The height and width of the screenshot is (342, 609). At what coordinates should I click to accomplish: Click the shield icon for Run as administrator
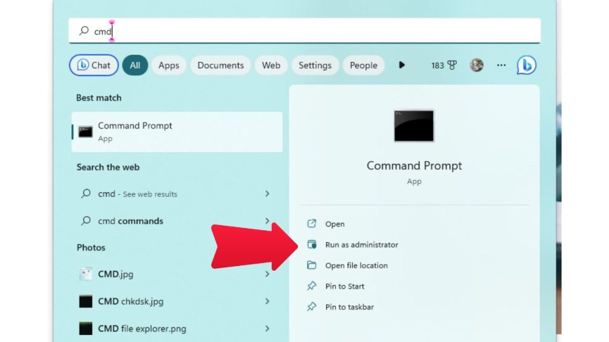[312, 244]
